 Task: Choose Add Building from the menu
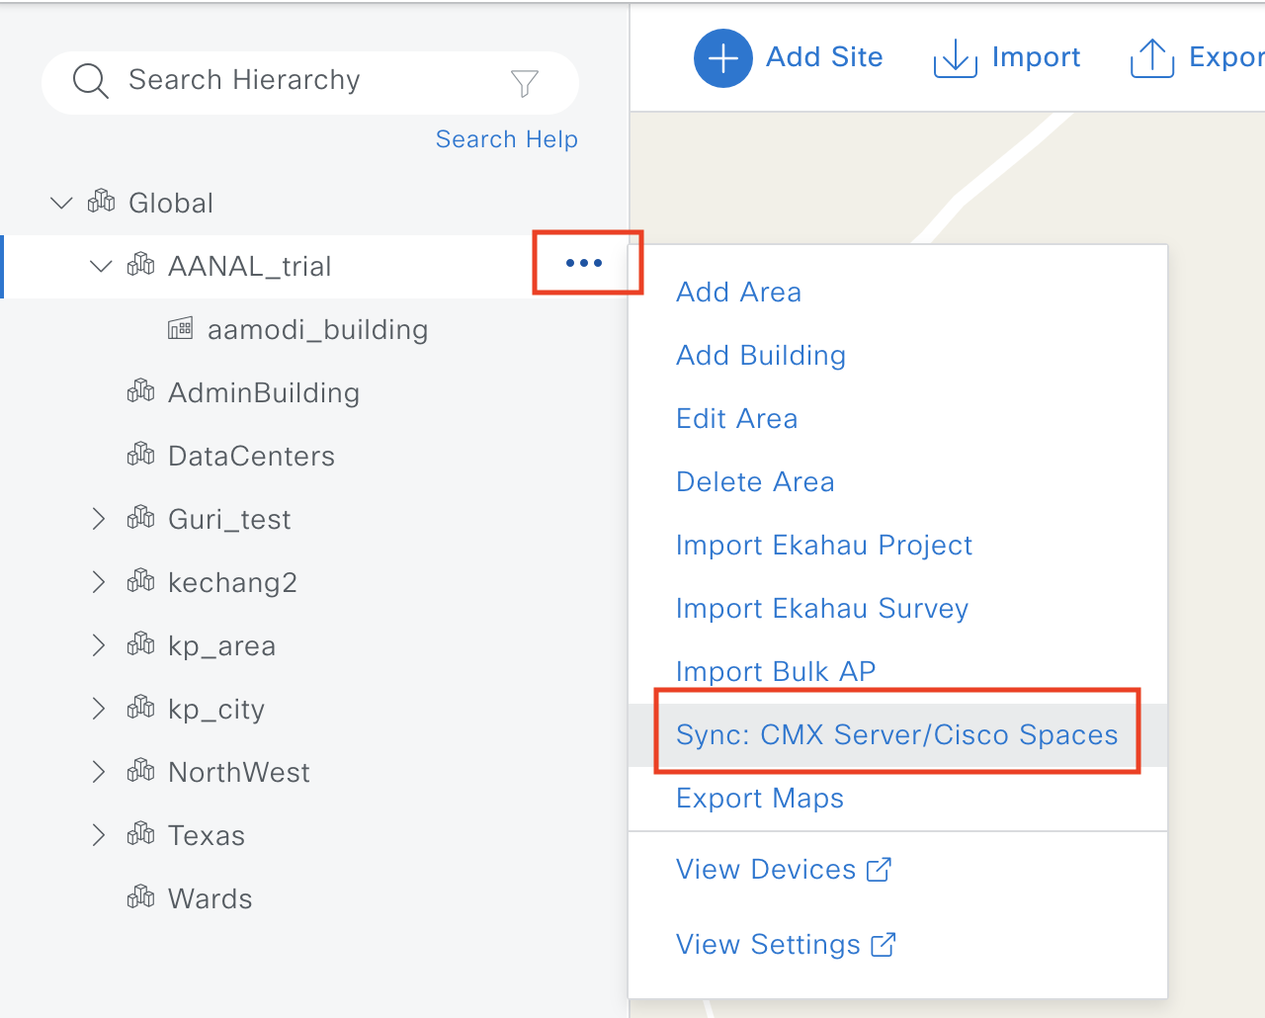(760, 356)
